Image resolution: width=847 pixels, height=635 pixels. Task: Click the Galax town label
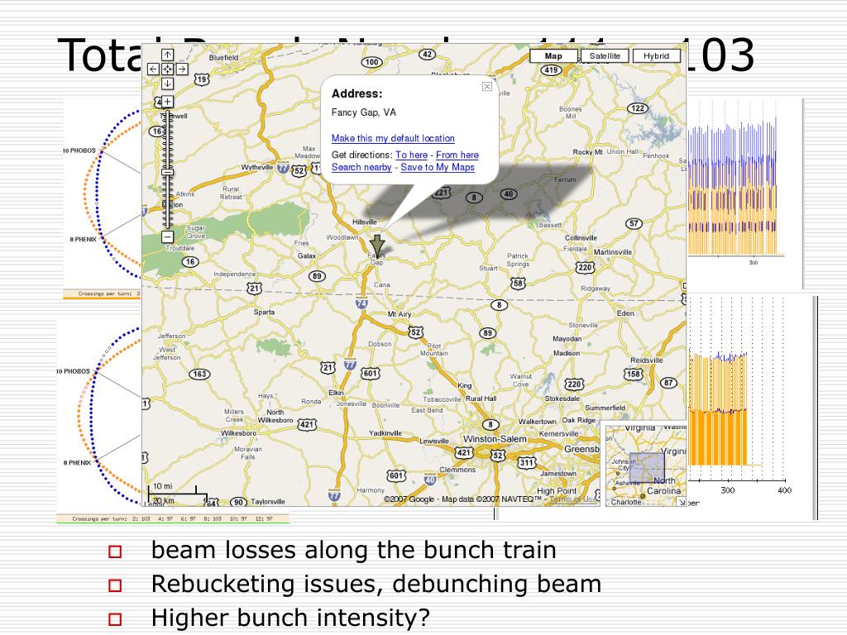click(x=307, y=256)
